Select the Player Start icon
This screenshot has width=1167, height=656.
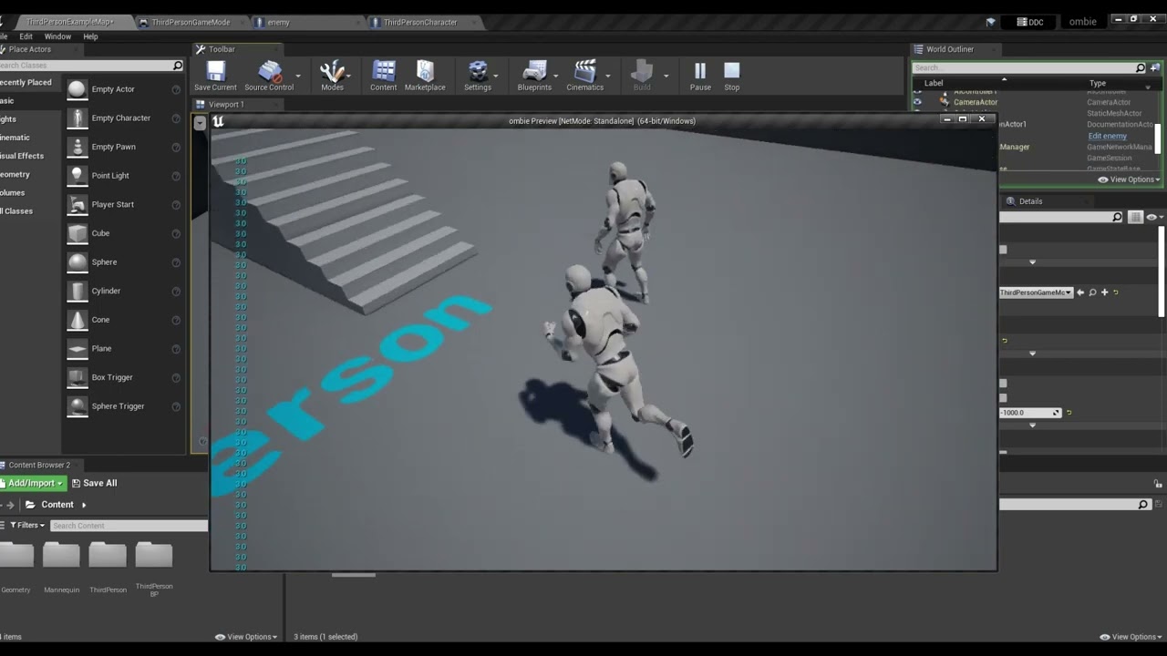point(77,204)
